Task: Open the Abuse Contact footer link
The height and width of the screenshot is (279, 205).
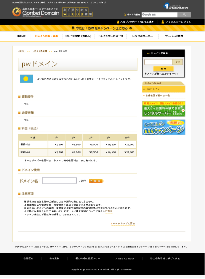Action: [125, 259]
